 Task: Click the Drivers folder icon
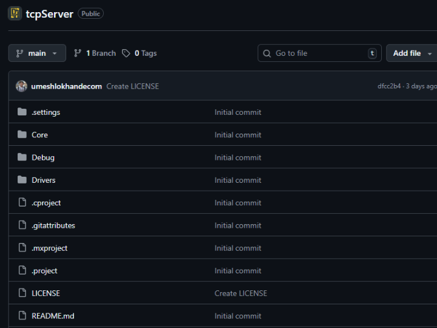22,180
